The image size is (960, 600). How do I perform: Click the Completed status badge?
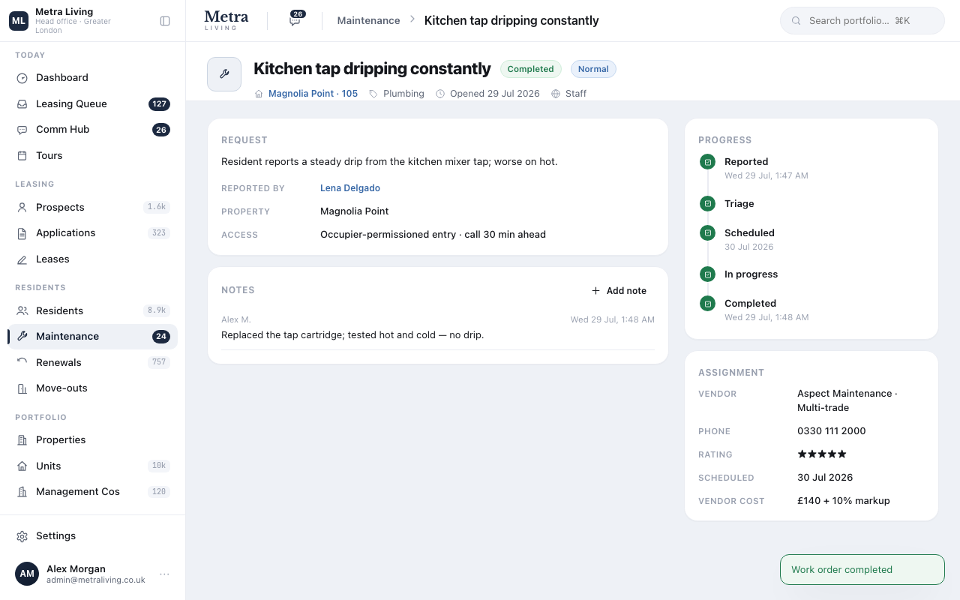pyautogui.click(x=530, y=69)
